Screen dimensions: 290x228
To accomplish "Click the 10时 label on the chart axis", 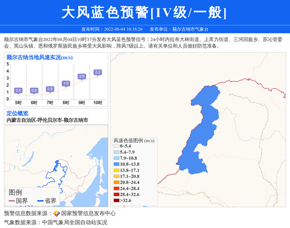I will tap(98, 103).
